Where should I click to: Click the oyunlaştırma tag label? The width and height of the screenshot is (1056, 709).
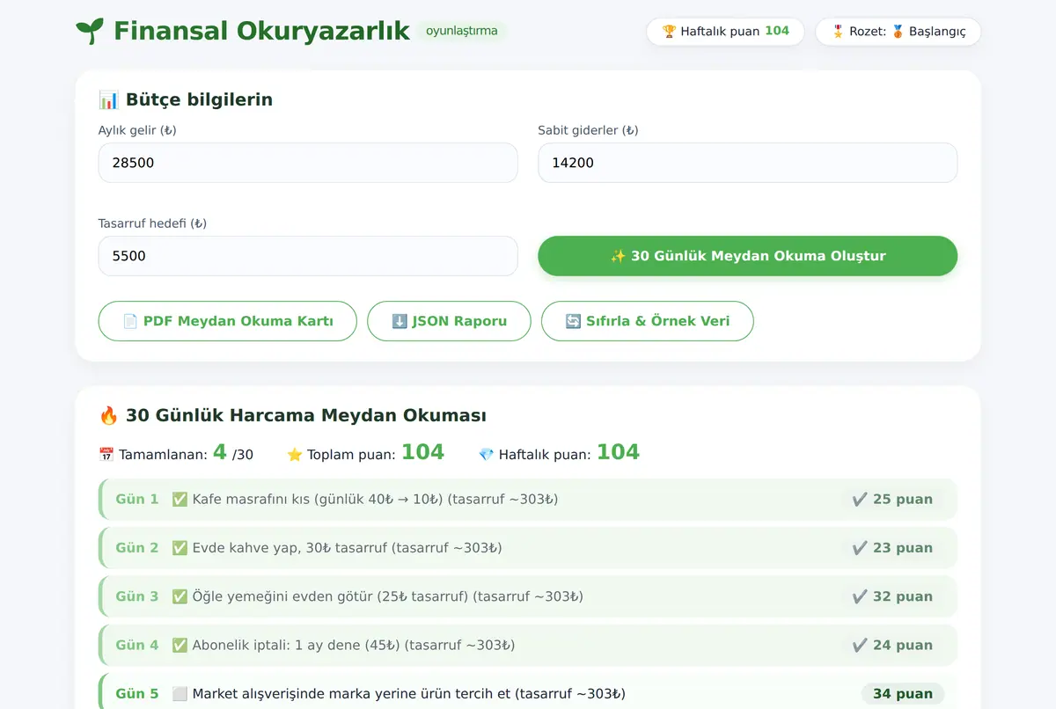462,31
